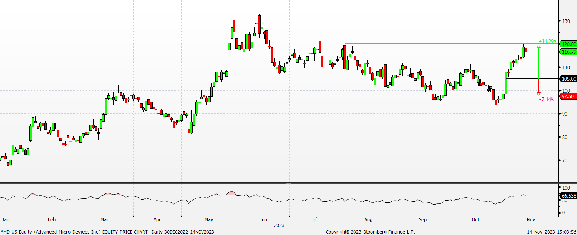The height and width of the screenshot is (235, 577).
Task: Click the red downward arrow head annotation
Action: coord(539,94)
